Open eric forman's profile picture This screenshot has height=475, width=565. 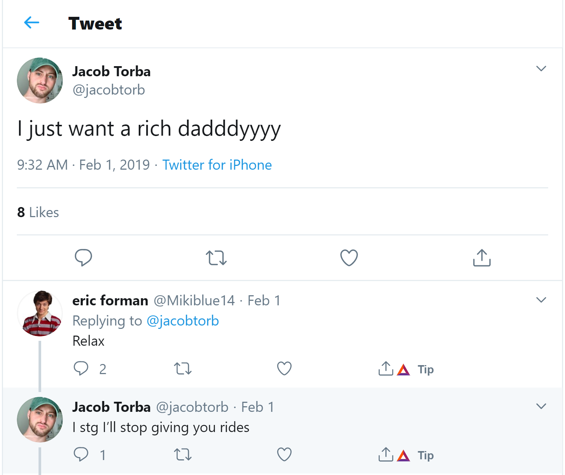pos(40,313)
